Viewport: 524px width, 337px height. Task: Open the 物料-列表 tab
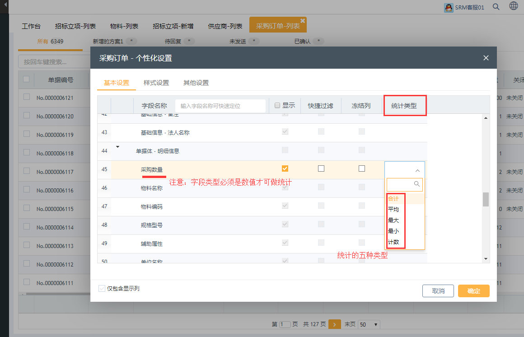[x=124, y=26]
